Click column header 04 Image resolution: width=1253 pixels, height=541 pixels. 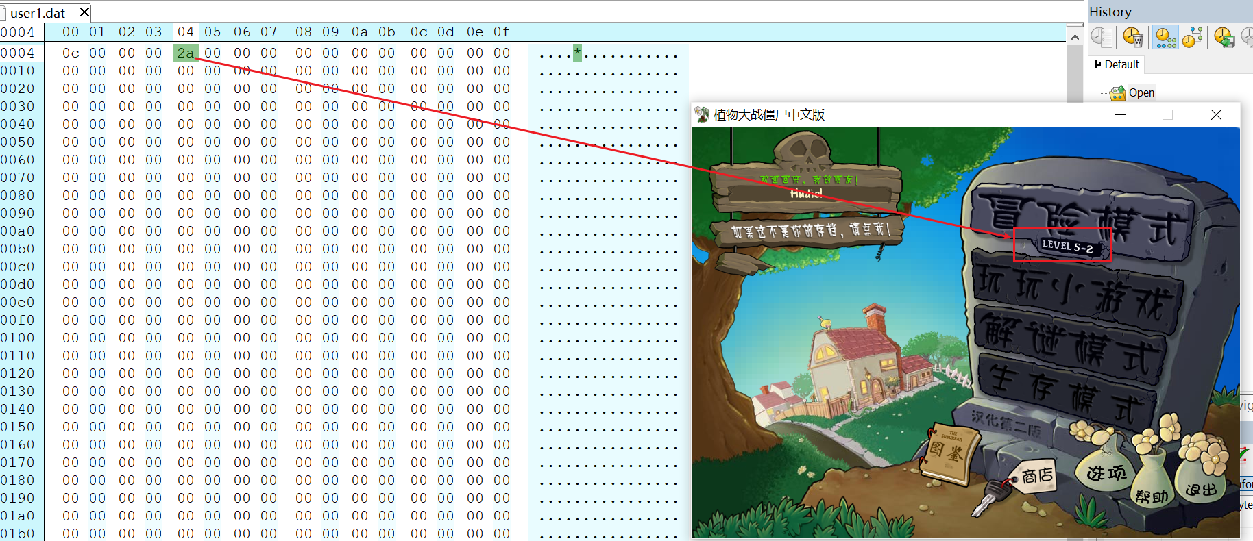[x=185, y=32]
